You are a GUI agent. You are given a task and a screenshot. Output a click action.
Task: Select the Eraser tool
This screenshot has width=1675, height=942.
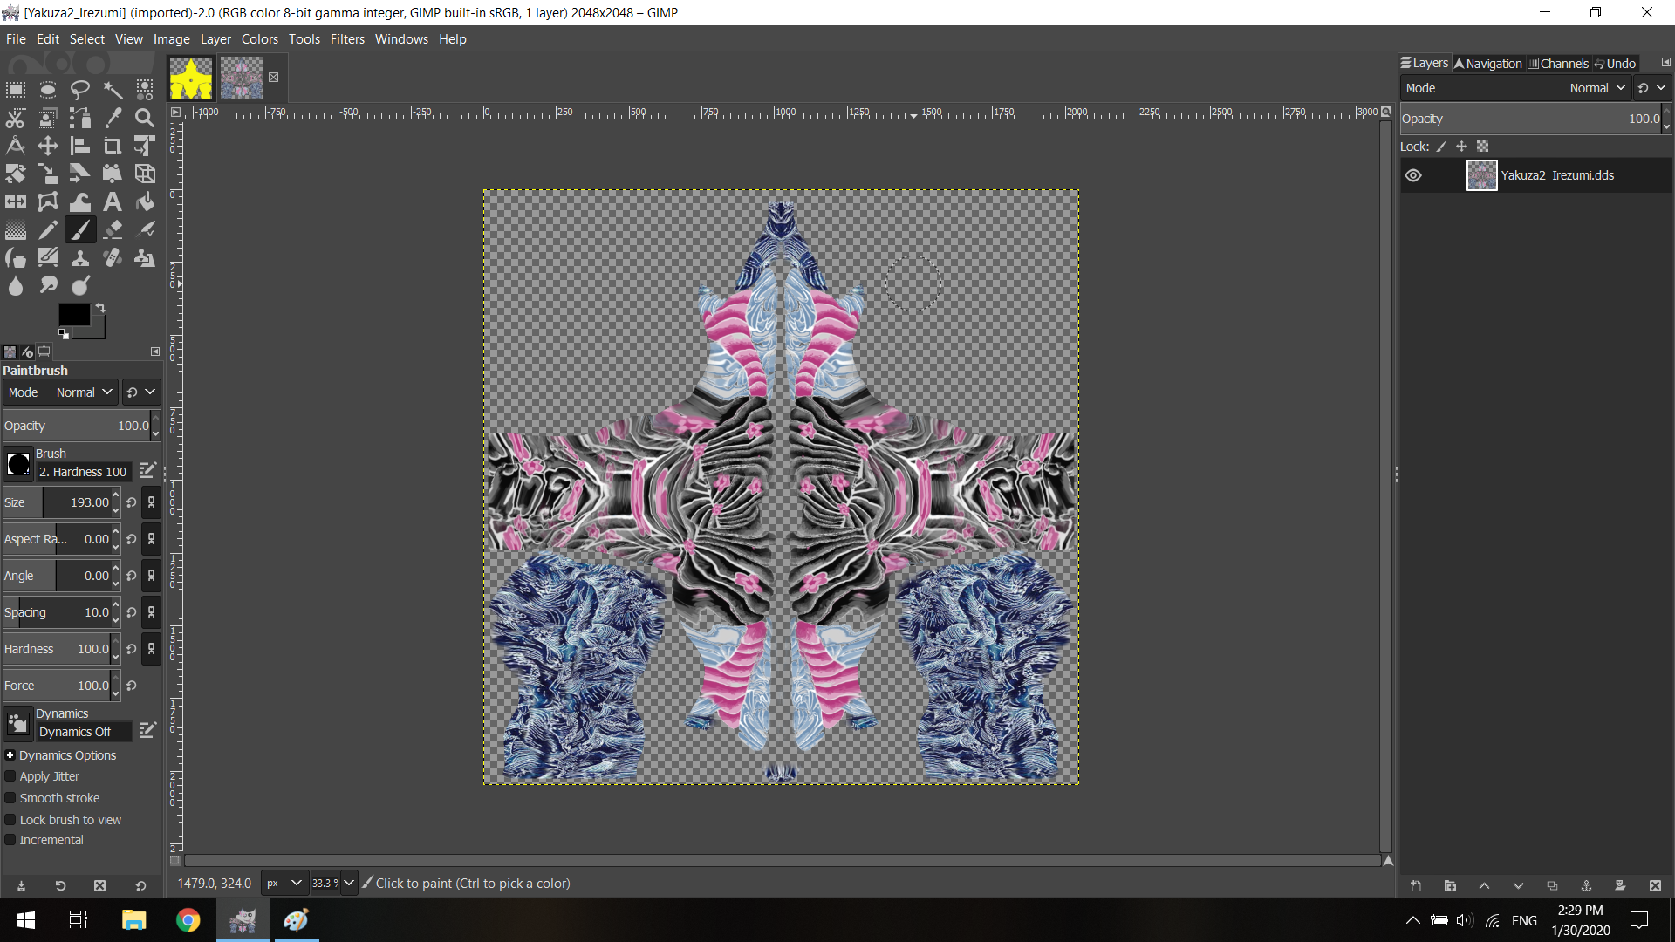pyautogui.click(x=113, y=229)
